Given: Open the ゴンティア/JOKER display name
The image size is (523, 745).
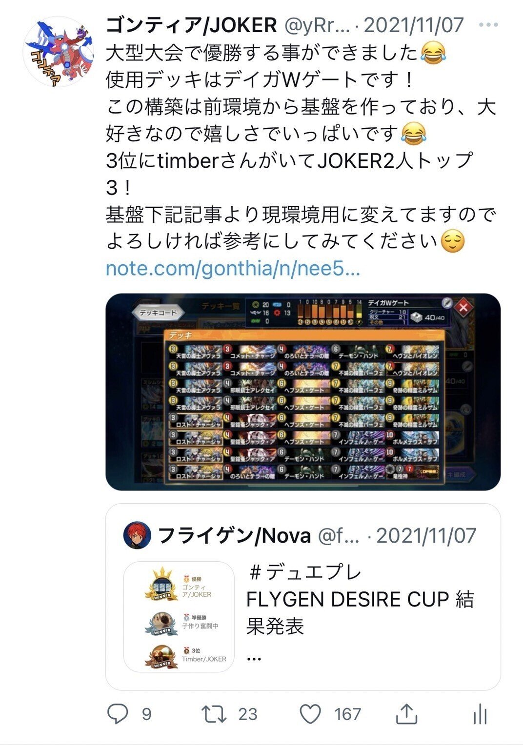Looking at the screenshot, I should pos(191,25).
